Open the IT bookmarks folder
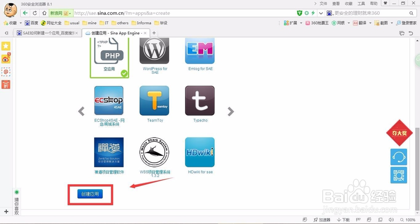Viewport: 420px width, 224px height. pyautogui.click(x=104, y=23)
